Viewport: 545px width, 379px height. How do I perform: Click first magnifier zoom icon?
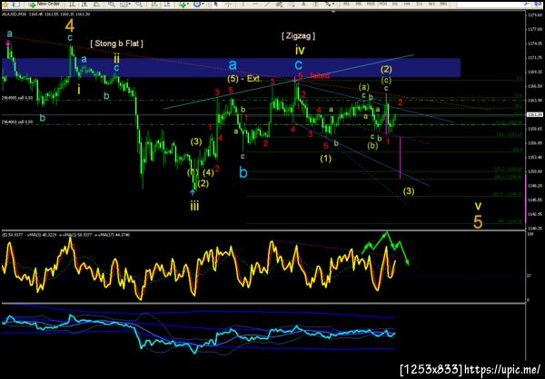click(111, 5)
